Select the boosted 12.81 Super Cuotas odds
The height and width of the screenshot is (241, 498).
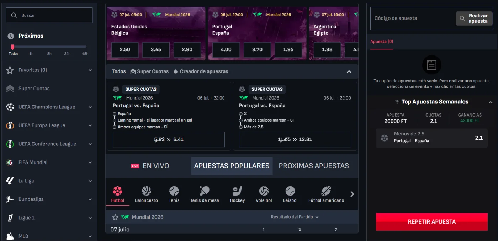point(295,139)
